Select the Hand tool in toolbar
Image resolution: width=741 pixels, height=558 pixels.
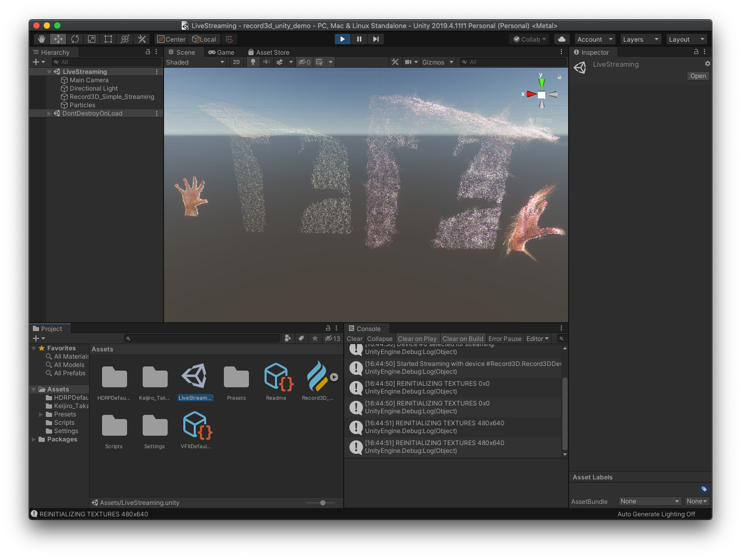(42, 39)
